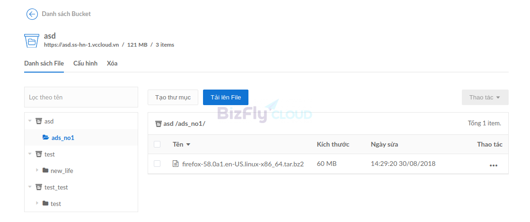Switch to the Cấu hình tab

[85, 63]
